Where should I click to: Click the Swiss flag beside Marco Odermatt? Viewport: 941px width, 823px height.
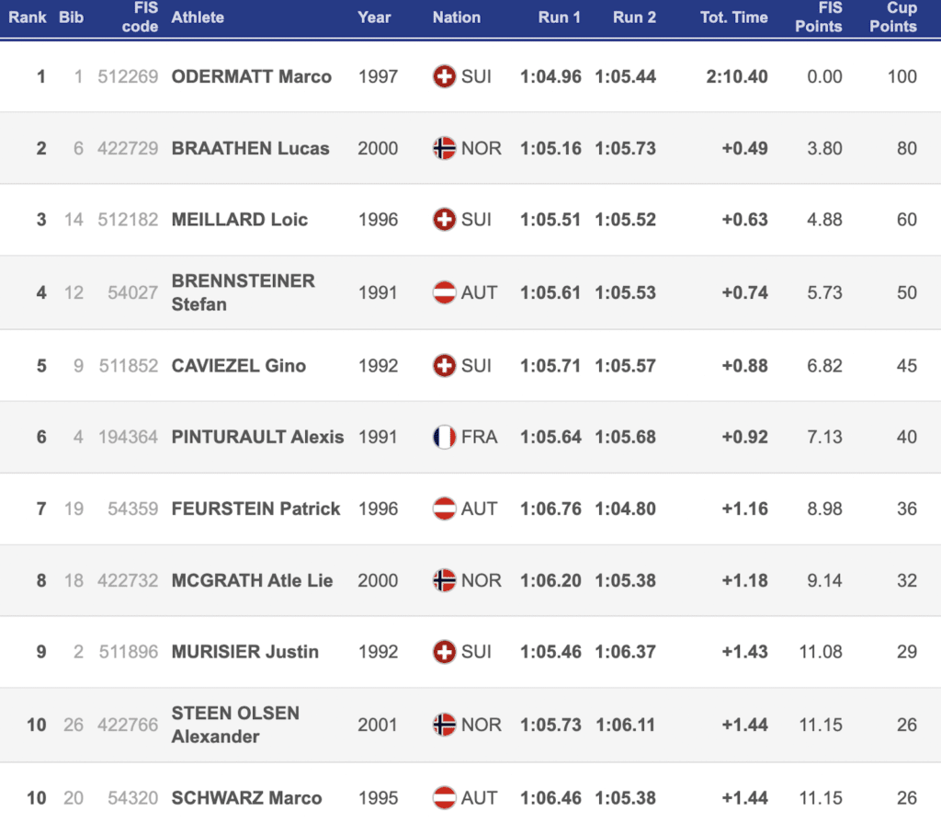pyautogui.click(x=444, y=76)
